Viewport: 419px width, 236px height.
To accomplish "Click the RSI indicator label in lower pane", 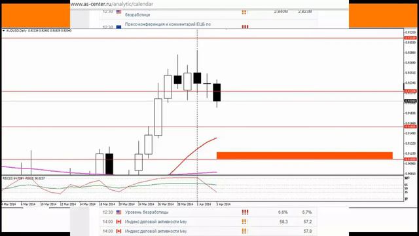I will (24, 178).
